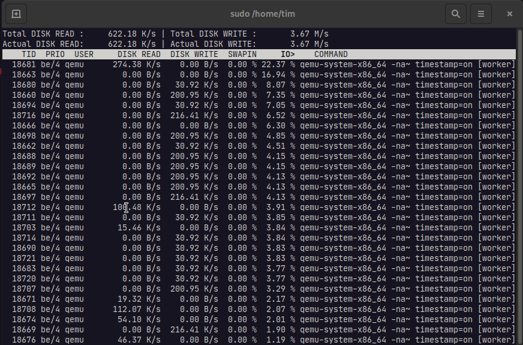
Task: Click the 22.37 % IO value
Action: [x=278, y=64]
